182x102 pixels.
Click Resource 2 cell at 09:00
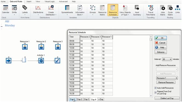pyautogui.click(x=85, y=41)
